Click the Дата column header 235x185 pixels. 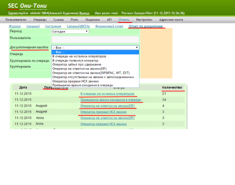coord(23,87)
